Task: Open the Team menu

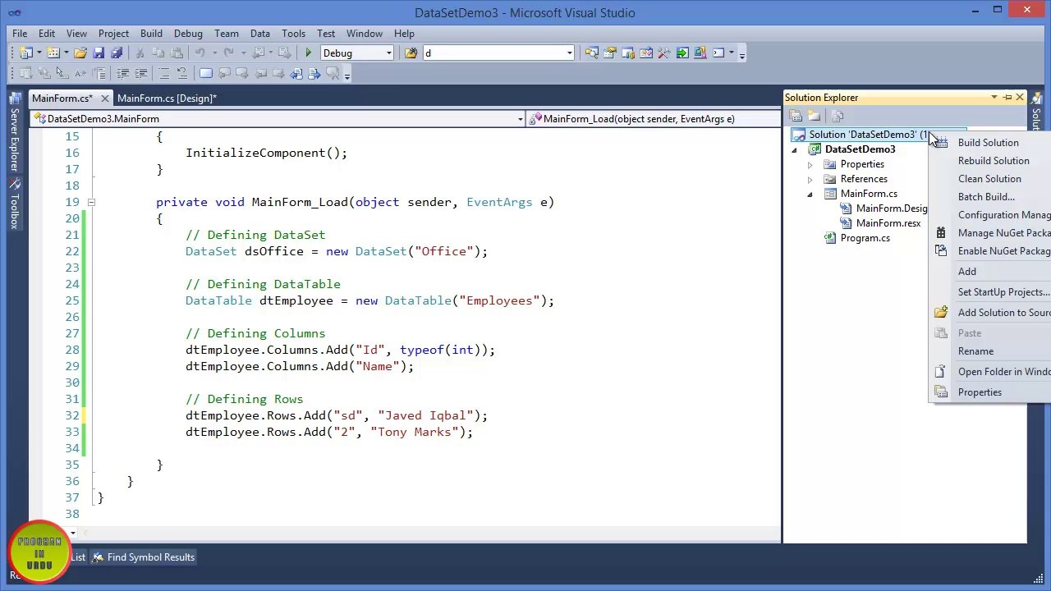Action: tap(227, 34)
